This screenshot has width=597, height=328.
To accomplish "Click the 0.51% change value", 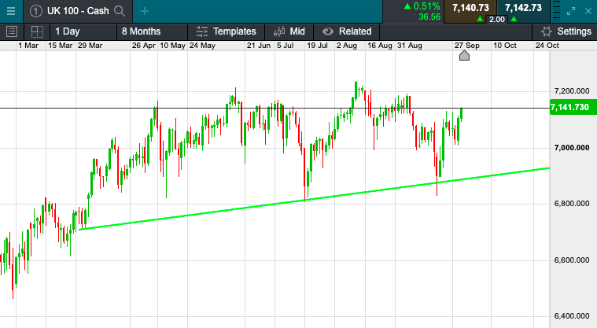I will coord(426,6).
